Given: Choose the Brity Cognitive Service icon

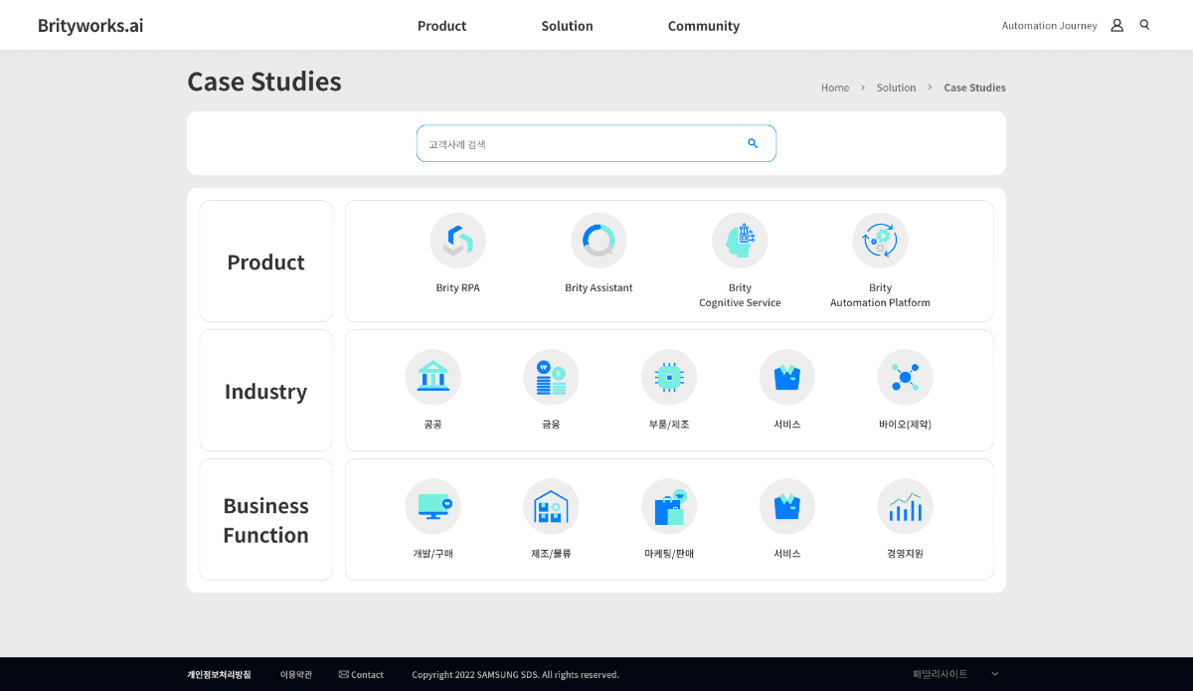Looking at the screenshot, I should coord(740,241).
